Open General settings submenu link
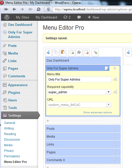 tap(10, 123)
